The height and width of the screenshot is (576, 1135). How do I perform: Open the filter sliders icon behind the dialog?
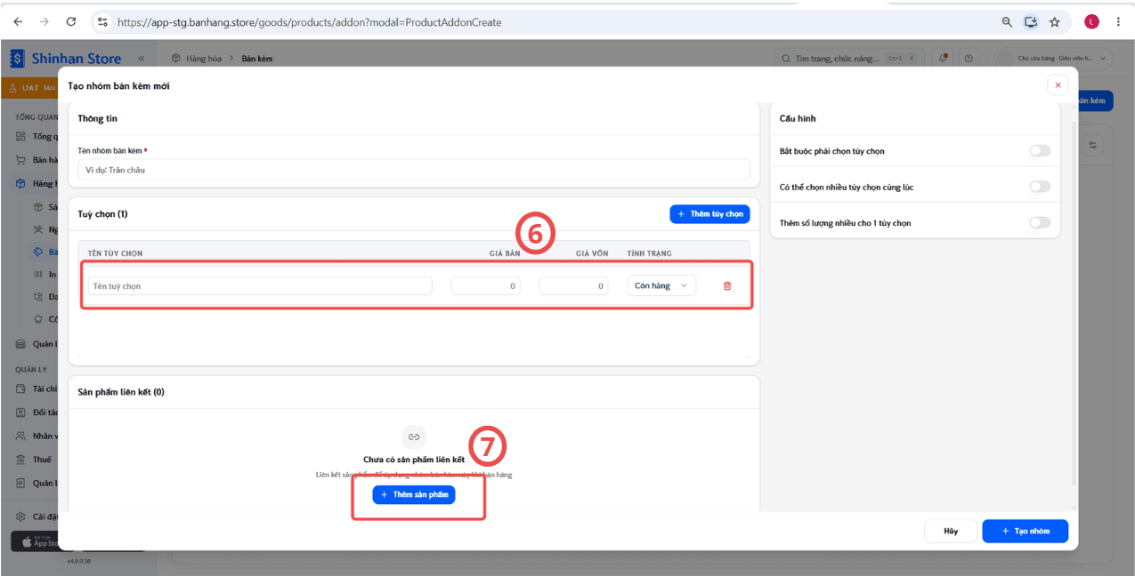coord(1094,145)
